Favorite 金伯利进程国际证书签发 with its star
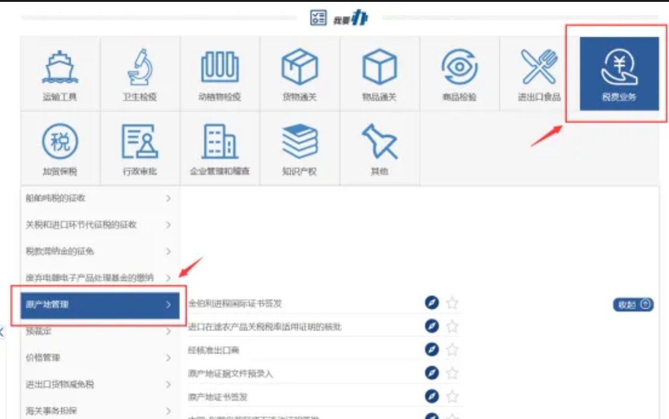The width and height of the screenshot is (669, 419). coord(452,302)
